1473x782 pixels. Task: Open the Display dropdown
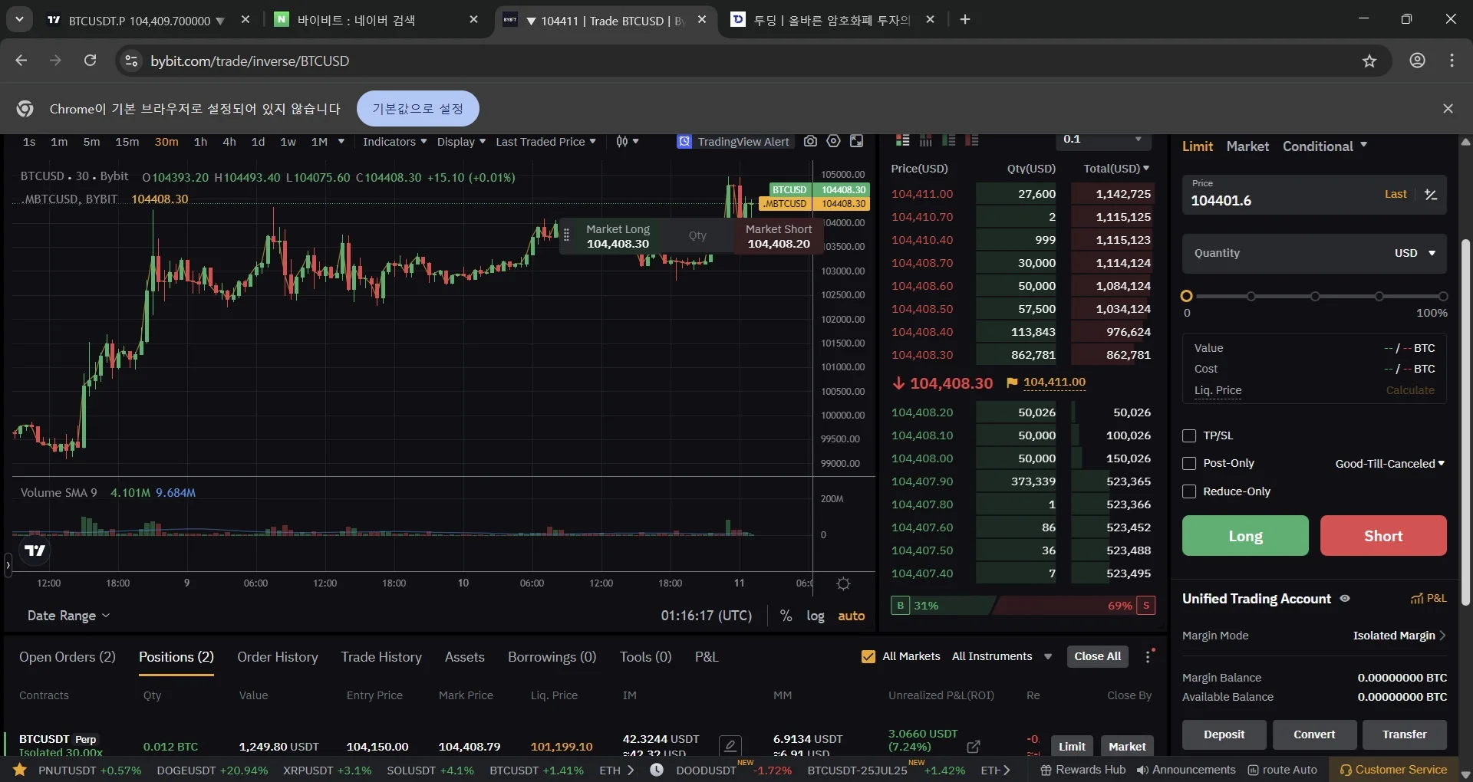pos(461,142)
